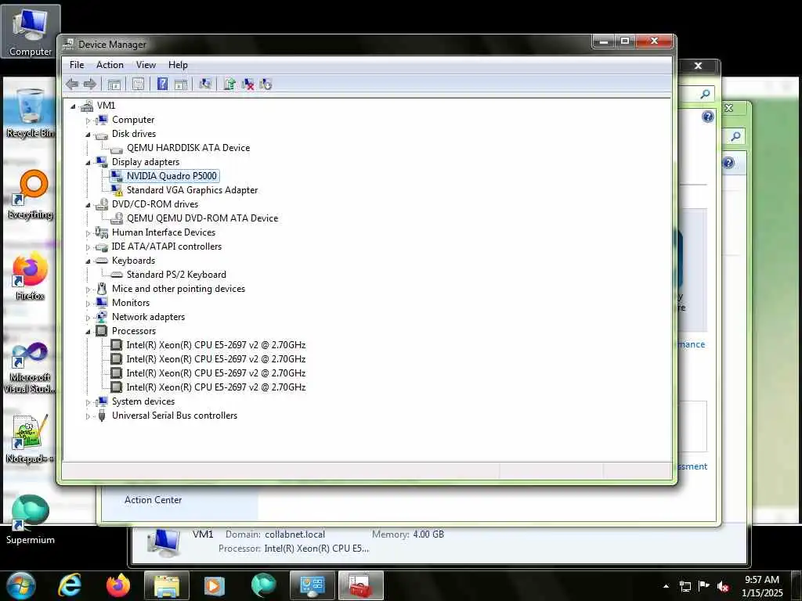Select the Recycle Bin desktop icon
This screenshot has width=802, height=601.
(30, 113)
